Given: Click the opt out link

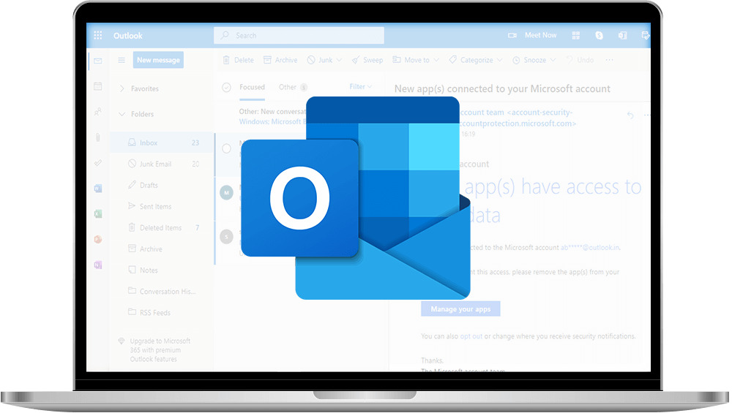Looking at the screenshot, I should point(471,336).
